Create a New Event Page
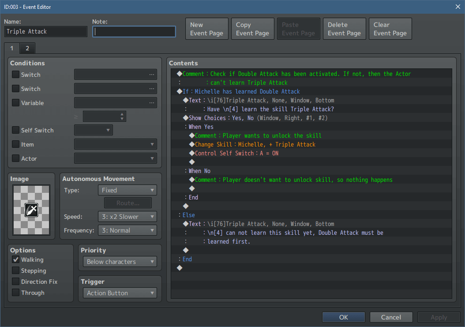The height and width of the screenshot is (327, 465). pyautogui.click(x=206, y=28)
